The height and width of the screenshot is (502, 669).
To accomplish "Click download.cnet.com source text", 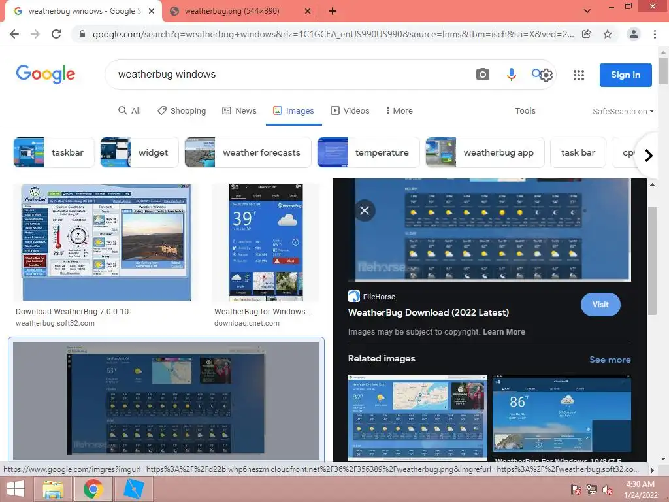I will pyautogui.click(x=246, y=323).
